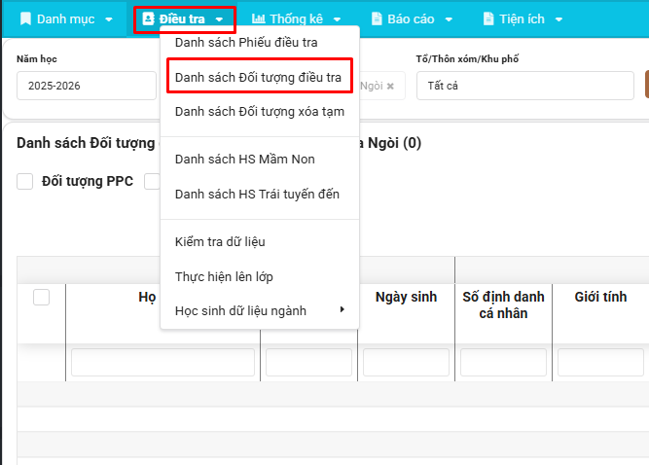Click the Thống kê bar chart icon

tap(258, 18)
